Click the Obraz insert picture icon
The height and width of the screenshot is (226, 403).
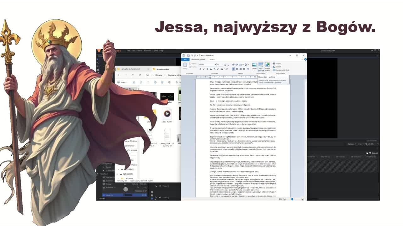254,66
